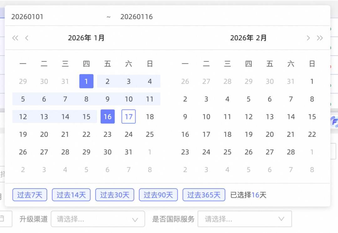Jump back one year with double-left arrow
The image size is (338, 233).
click(15, 38)
